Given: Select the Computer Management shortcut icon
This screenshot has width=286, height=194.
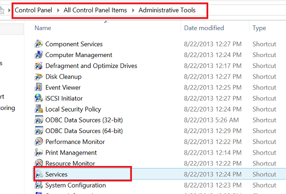Looking at the screenshot, I should point(39,54).
